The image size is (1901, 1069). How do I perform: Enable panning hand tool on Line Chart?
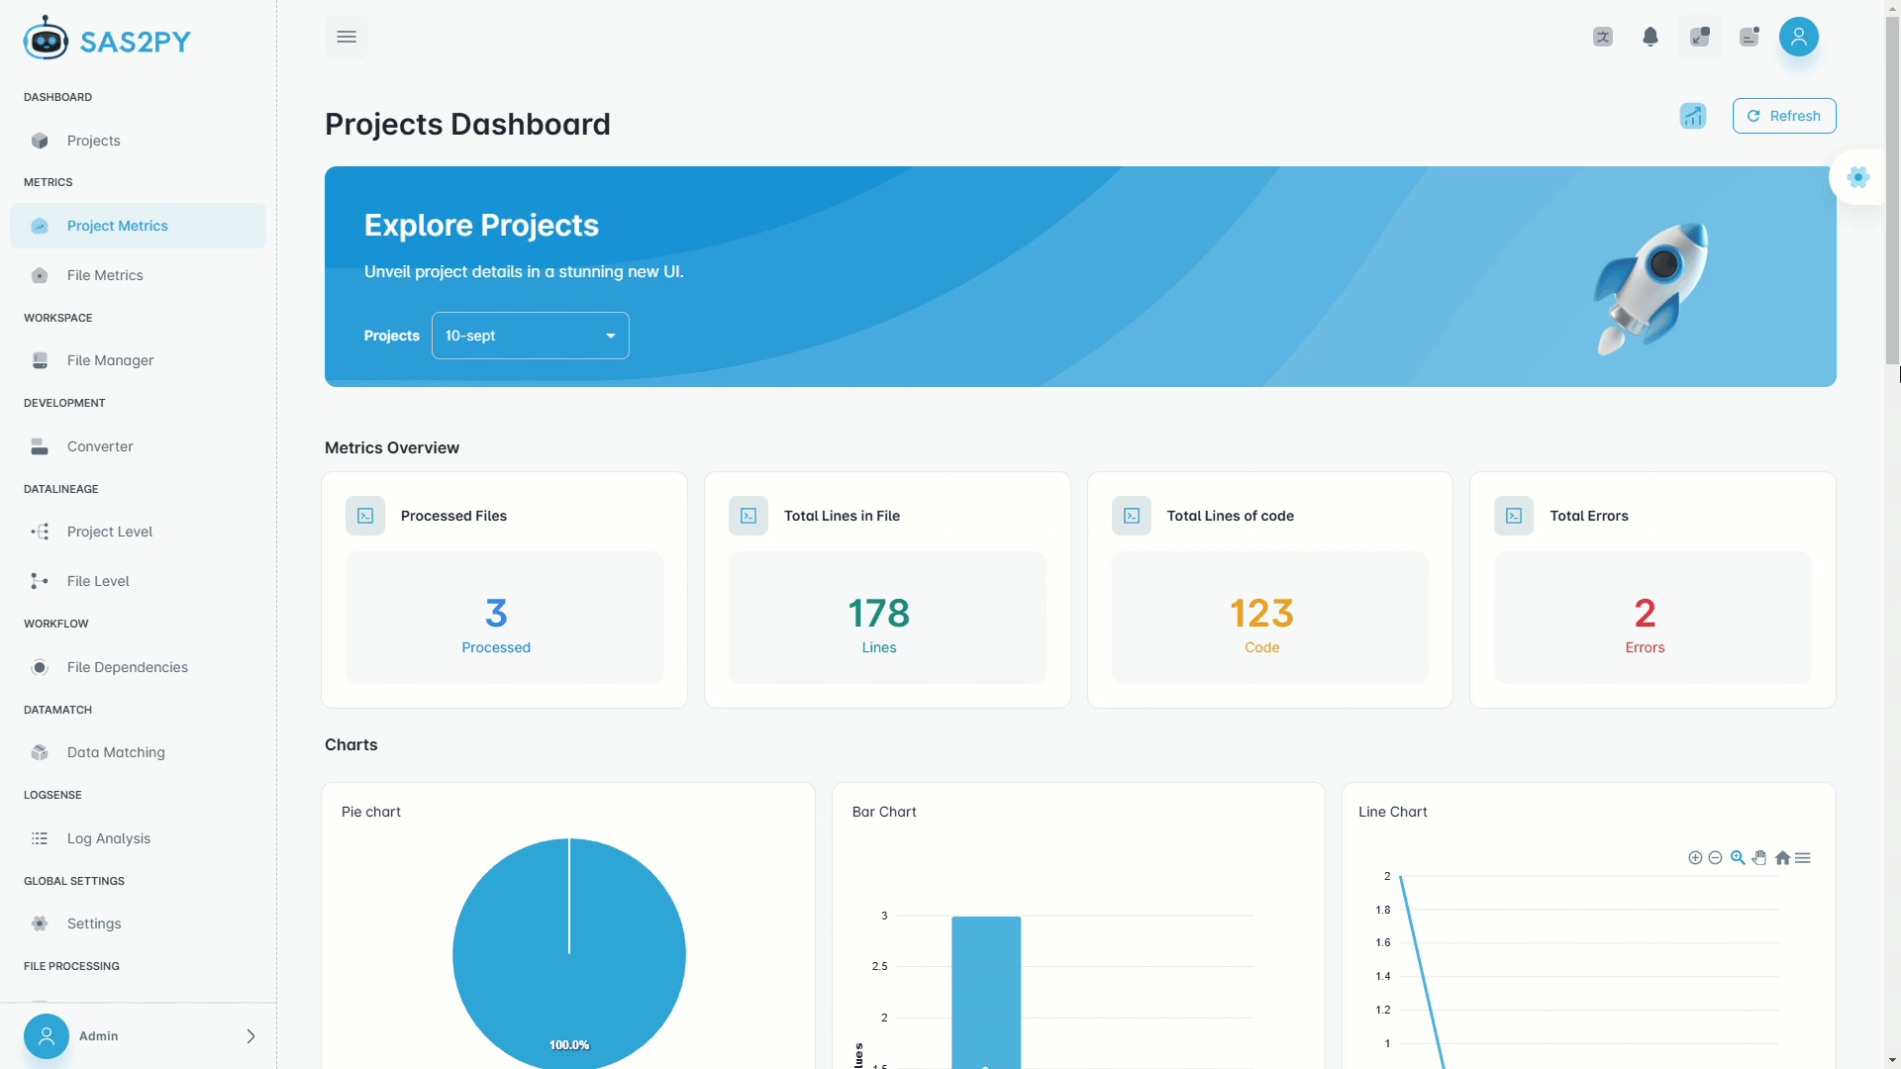1759,858
